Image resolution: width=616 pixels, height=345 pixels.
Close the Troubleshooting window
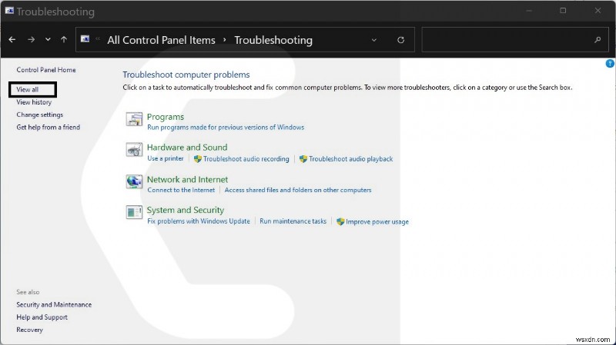(598, 11)
